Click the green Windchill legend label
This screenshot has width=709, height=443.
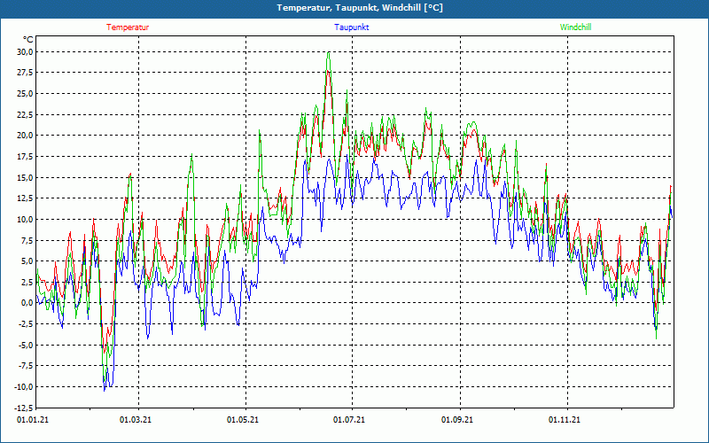575,27
